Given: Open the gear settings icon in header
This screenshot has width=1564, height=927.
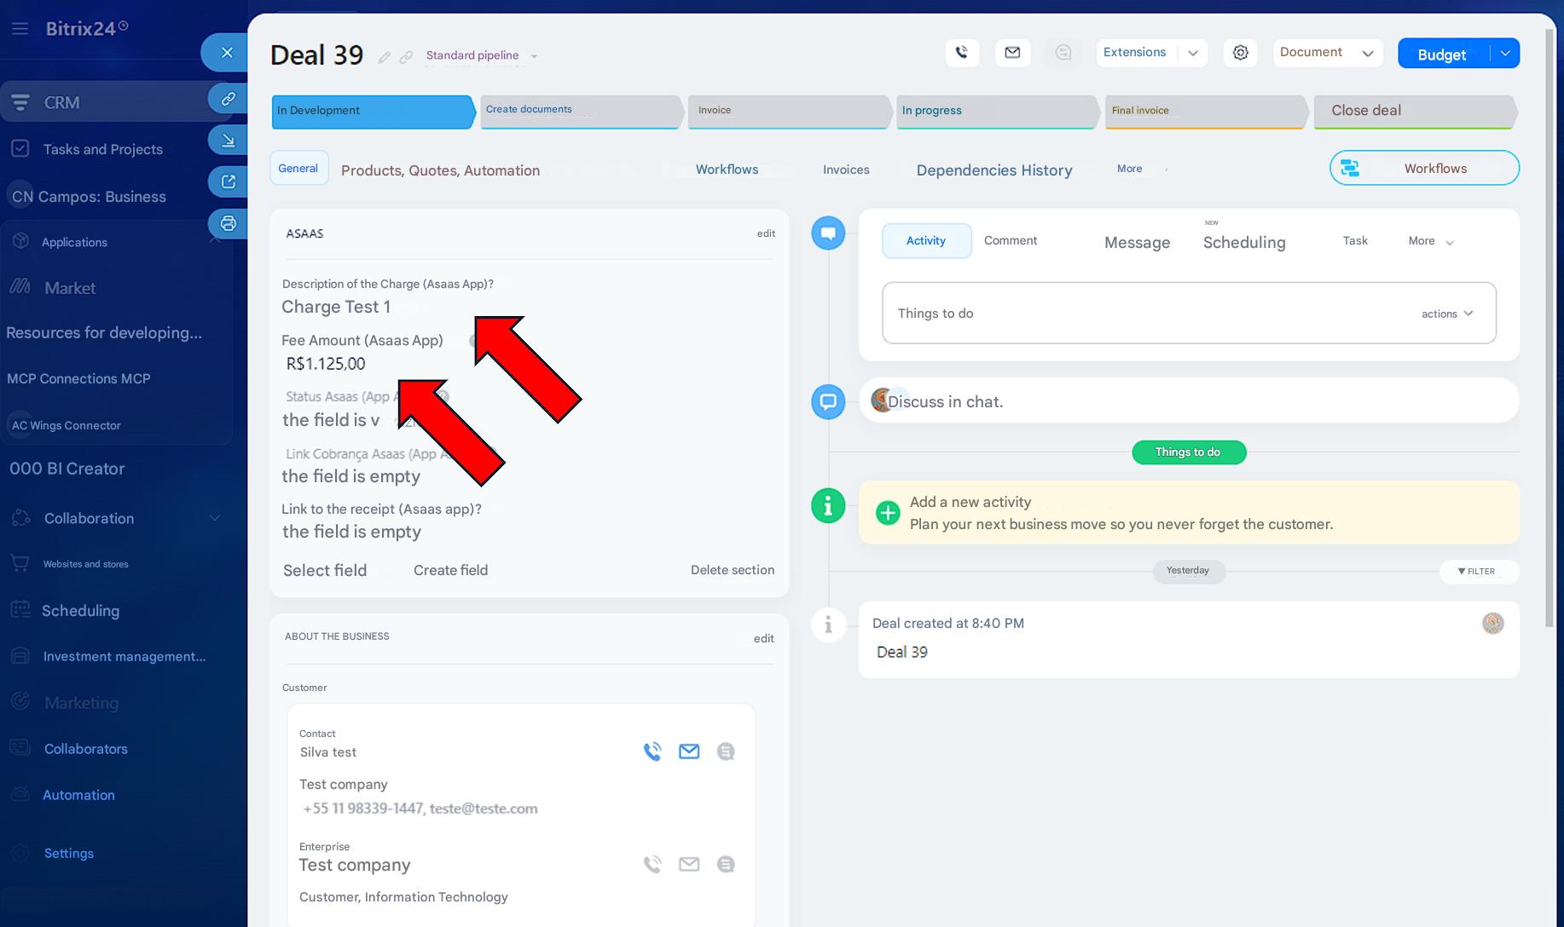Looking at the screenshot, I should tap(1240, 53).
